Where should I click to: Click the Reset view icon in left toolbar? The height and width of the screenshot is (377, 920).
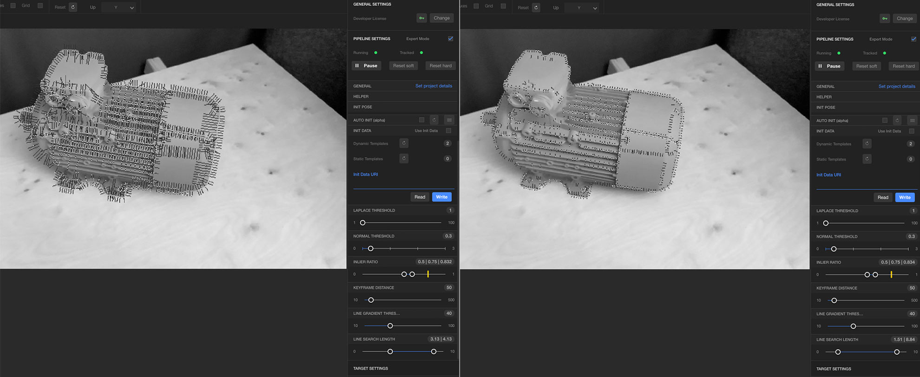(73, 7)
